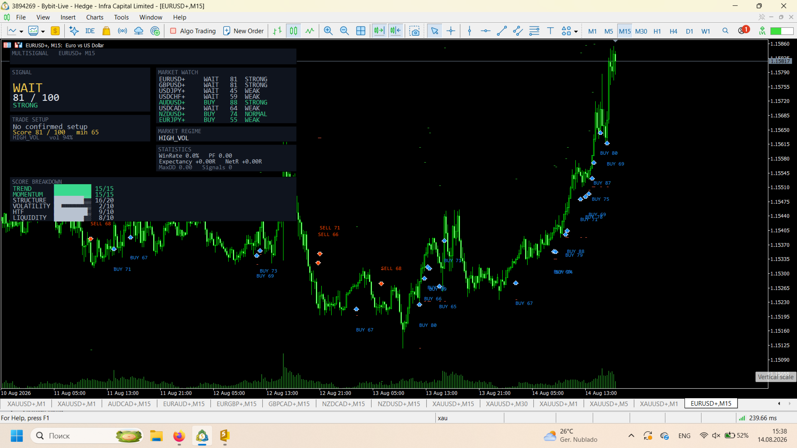Click the sparkle AI assistant icon
Viewport: 797px width, 448px height.
pos(74,31)
